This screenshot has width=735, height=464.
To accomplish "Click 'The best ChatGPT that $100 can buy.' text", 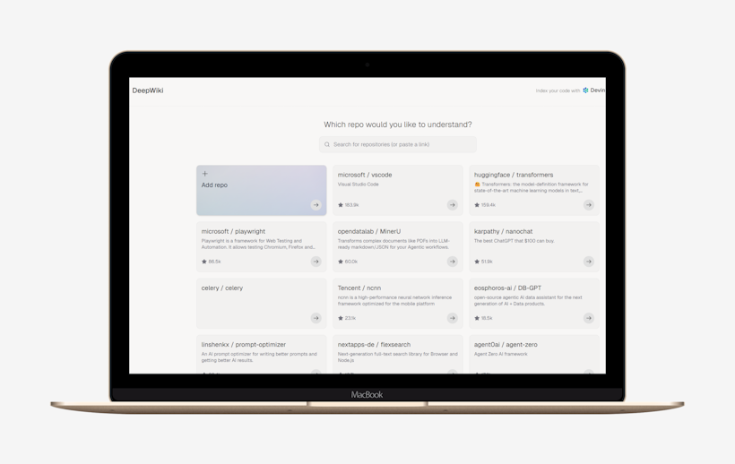I will pos(514,241).
